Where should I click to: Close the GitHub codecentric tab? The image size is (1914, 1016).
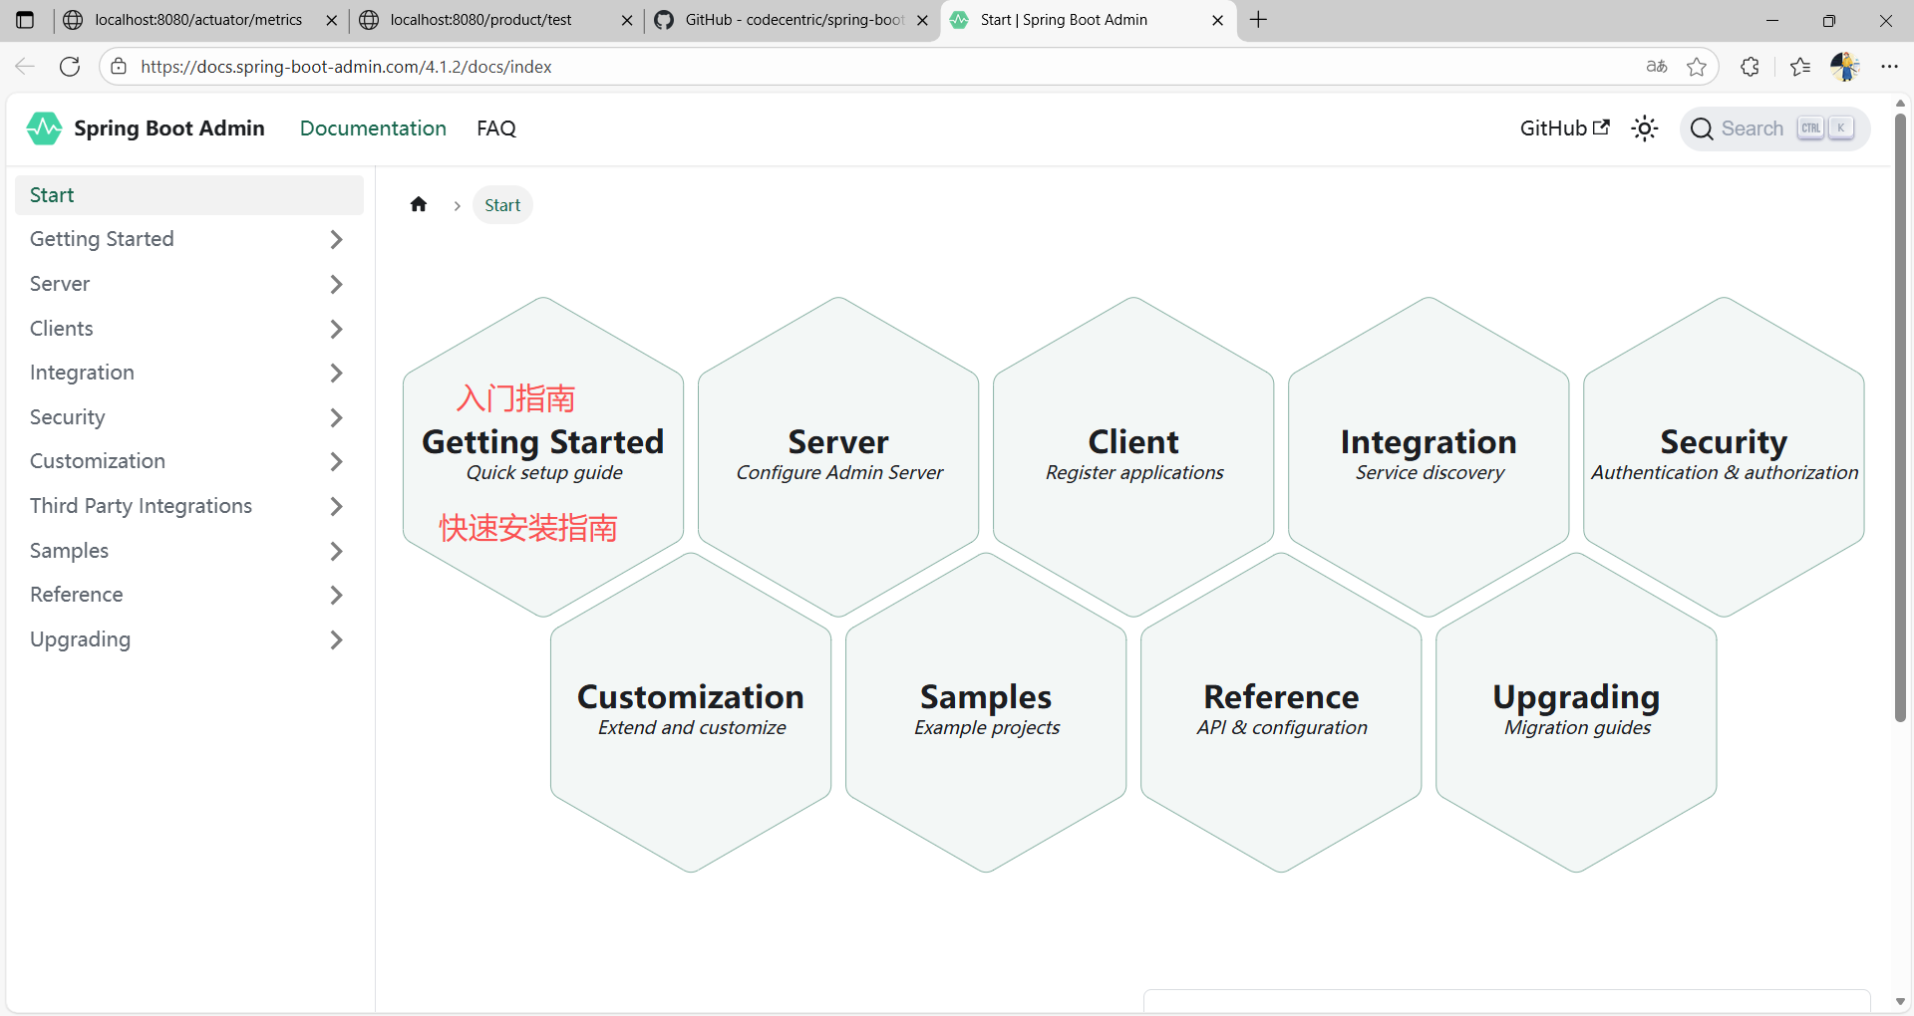(922, 20)
